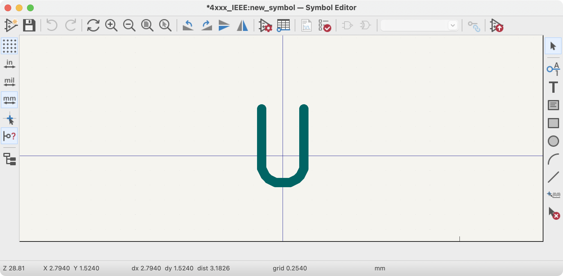Toggle pin electrical type display

9,136
